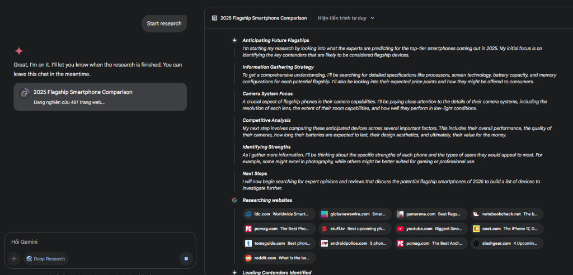
Task: Click the research card progress icon
Action: coord(24,93)
